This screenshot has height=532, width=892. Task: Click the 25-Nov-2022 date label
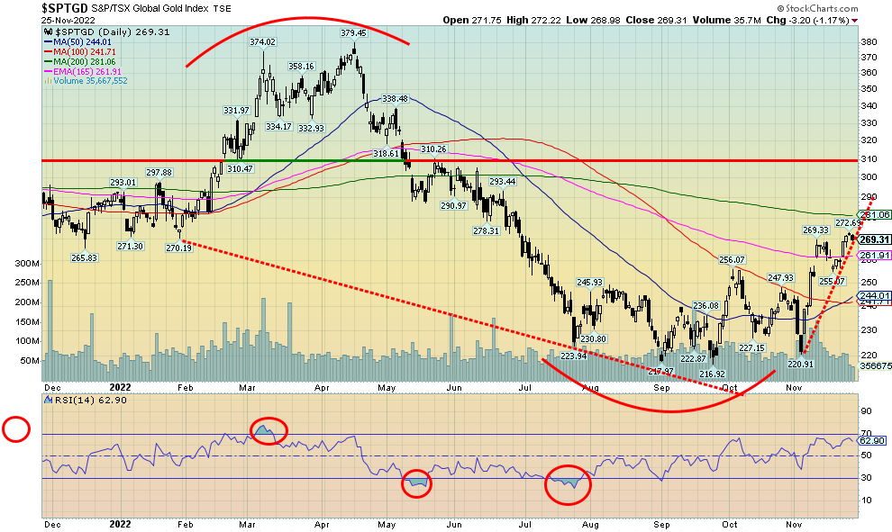point(69,19)
